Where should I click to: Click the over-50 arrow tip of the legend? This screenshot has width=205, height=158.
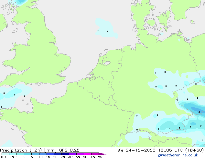[x=102, y=154]
